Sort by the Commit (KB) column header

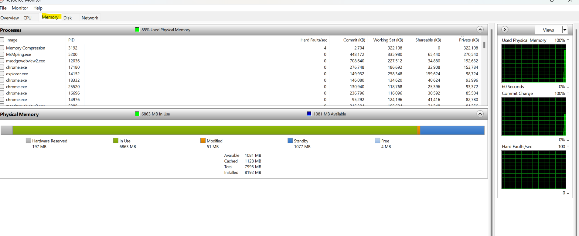tap(354, 40)
